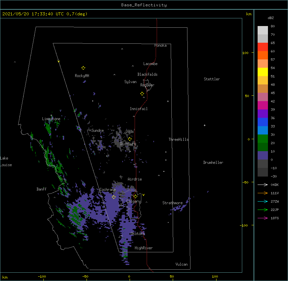Click the purple-blue 10 dBZ color swatch
Viewport: 288px width, 281px height.
click(x=263, y=156)
